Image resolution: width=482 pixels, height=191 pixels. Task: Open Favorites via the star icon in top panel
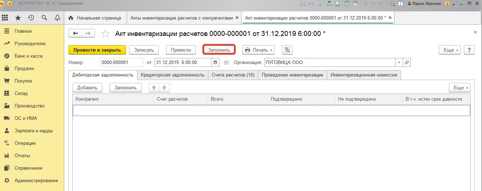coord(18,18)
